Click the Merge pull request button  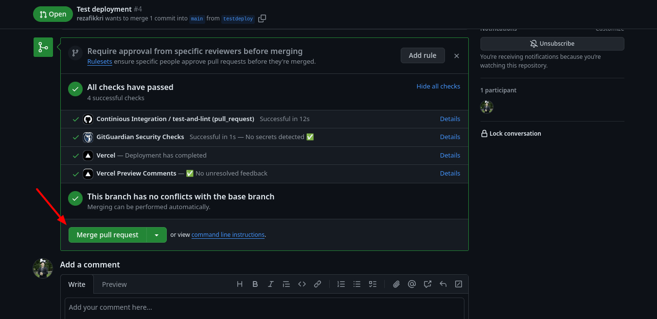(x=107, y=235)
